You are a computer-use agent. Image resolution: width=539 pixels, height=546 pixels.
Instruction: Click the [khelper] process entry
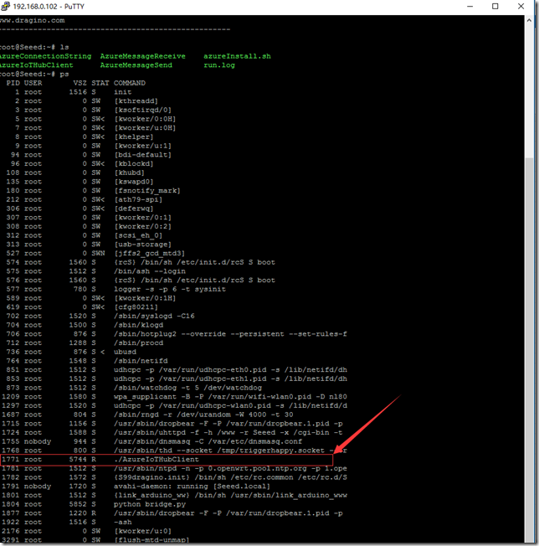tap(134, 136)
